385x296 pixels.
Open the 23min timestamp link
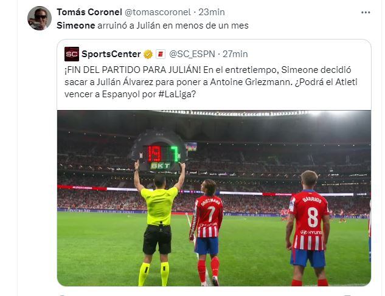(212, 12)
